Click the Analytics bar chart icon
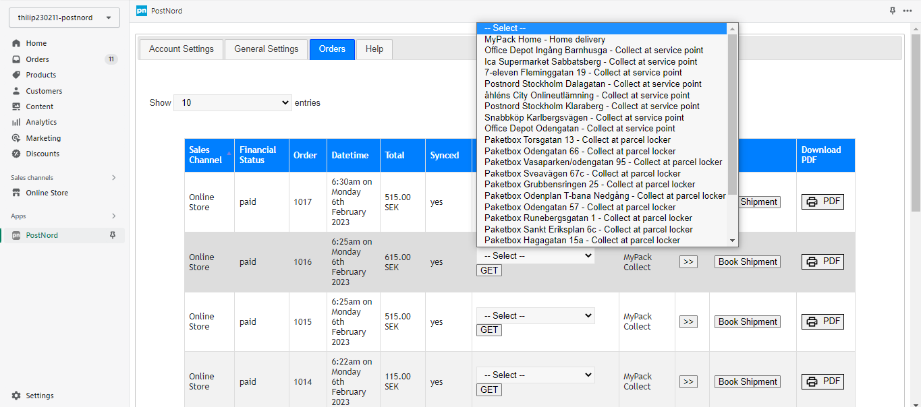 (16, 122)
